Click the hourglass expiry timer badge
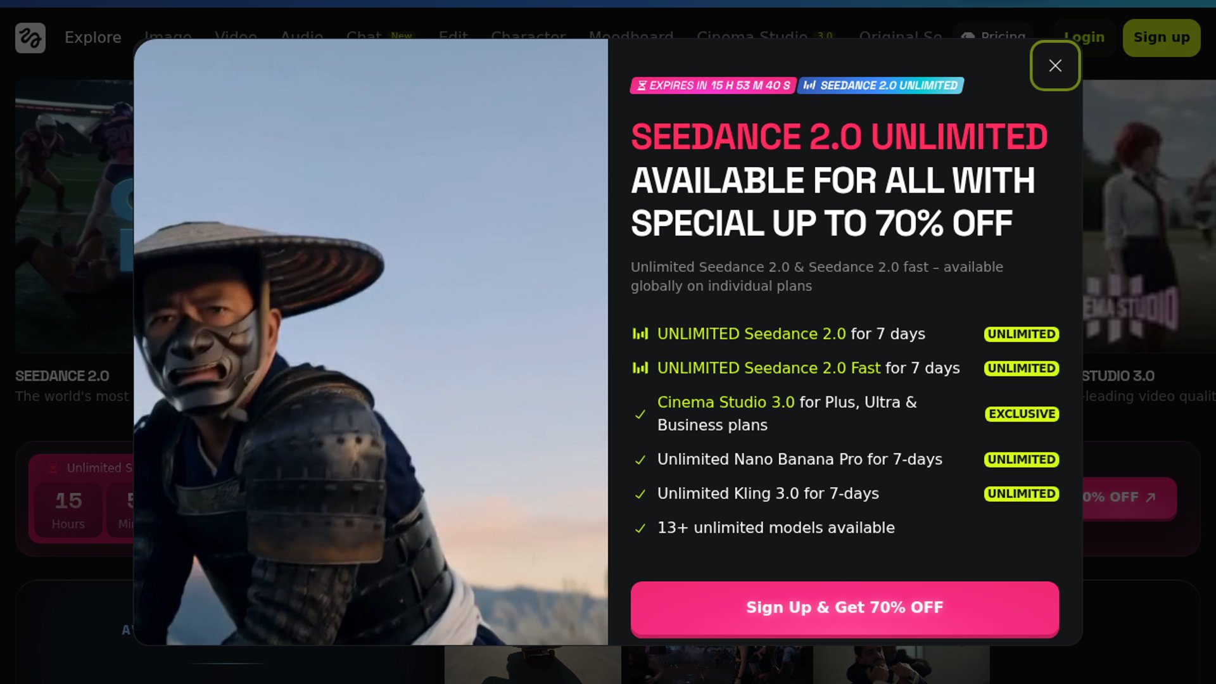The height and width of the screenshot is (684, 1216). (x=712, y=85)
